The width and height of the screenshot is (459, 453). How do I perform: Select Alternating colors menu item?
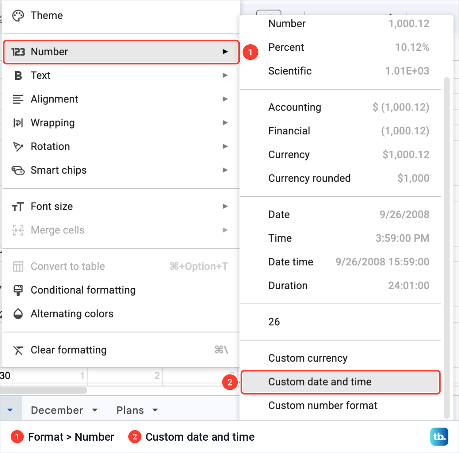click(120, 314)
